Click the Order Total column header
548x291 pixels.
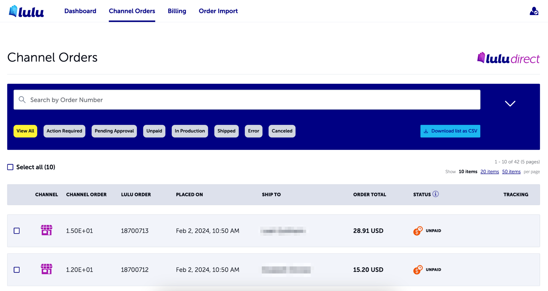coord(369,195)
